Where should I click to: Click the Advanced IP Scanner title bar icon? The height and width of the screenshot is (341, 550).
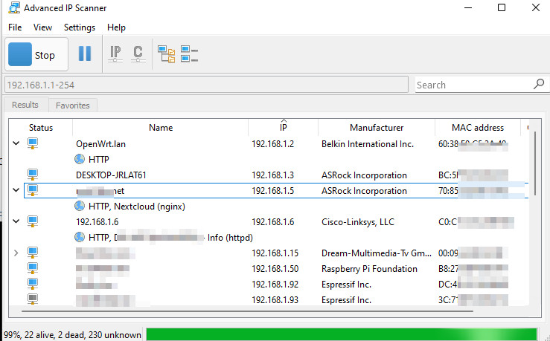(x=14, y=7)
